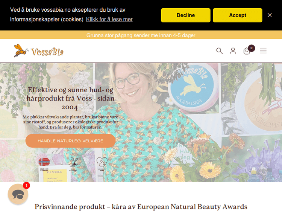Screen dimensions: 282x212
Task: Dismiss the cookie banner with X
Action: 270,15
